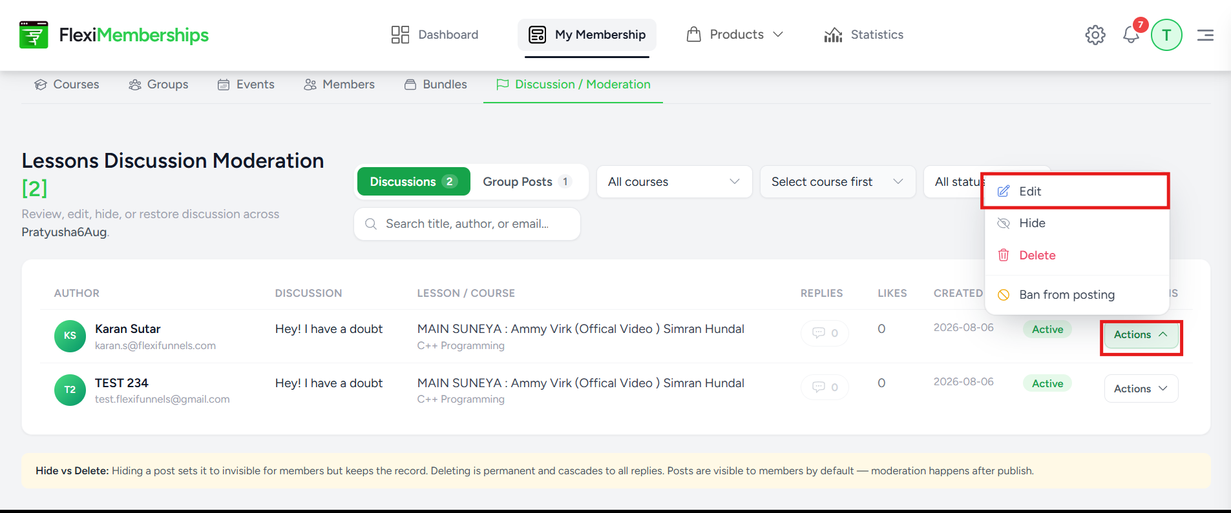Click the REPLIES column header
Viewport: 1231px width, 513px height.
click(x=821, y=294)
